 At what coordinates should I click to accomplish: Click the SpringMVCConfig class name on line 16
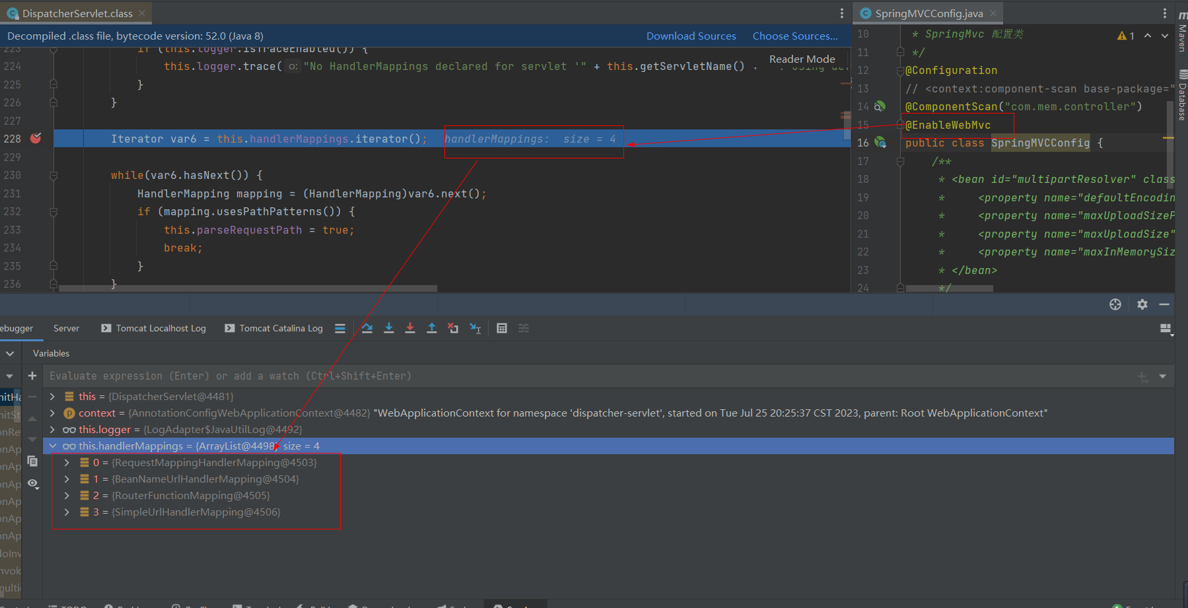(x=1040, y=143)
